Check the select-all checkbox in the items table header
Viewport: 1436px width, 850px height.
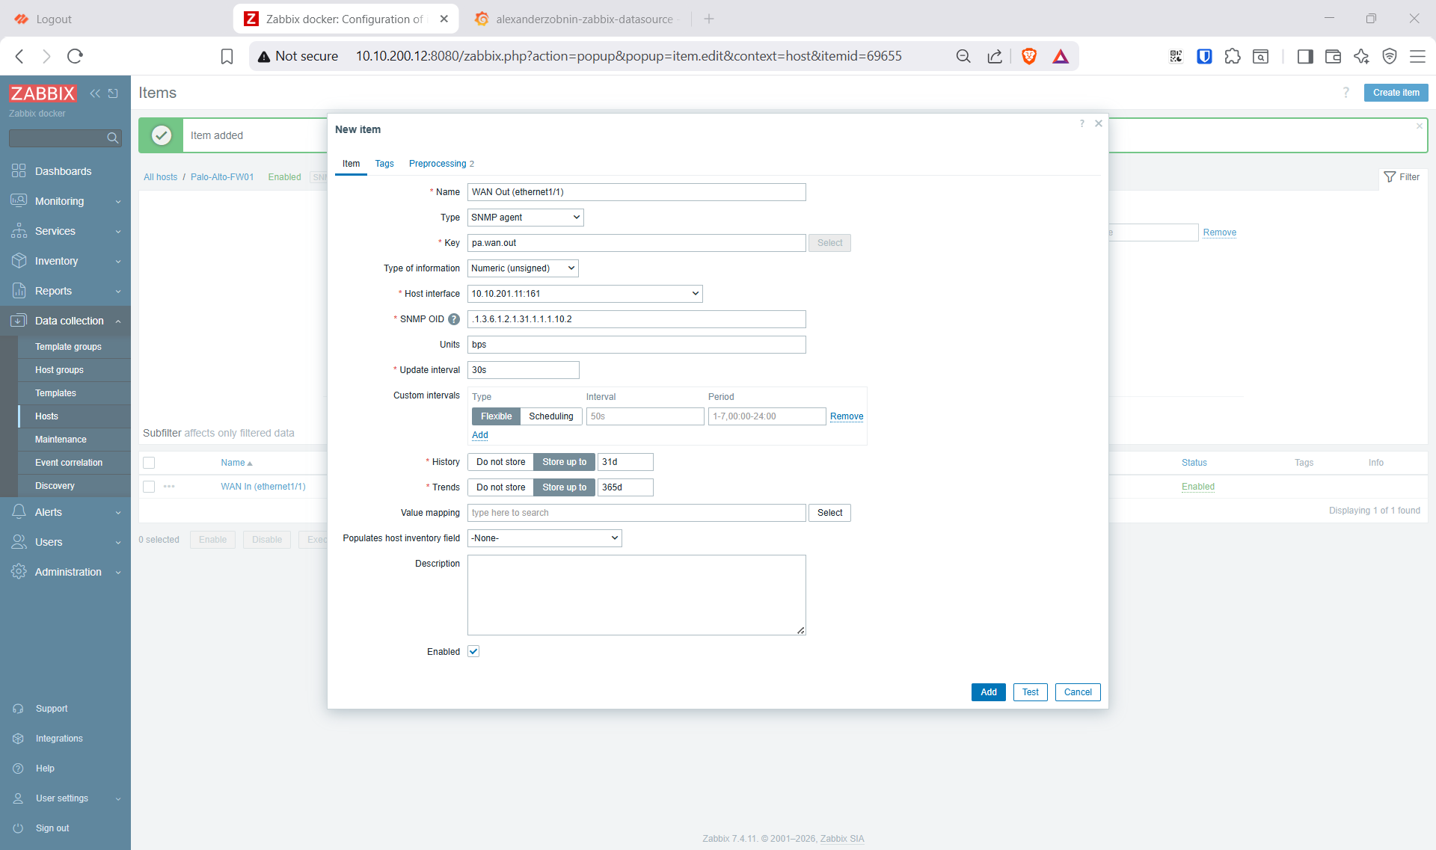(x=149, y=463)
